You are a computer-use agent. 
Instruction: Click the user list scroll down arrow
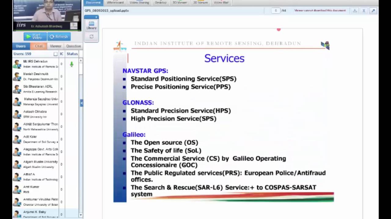tap(81, 215)
